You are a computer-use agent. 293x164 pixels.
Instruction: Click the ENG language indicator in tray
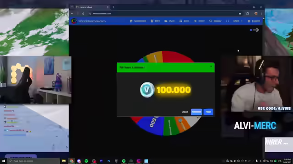click(x=280, y=161)
